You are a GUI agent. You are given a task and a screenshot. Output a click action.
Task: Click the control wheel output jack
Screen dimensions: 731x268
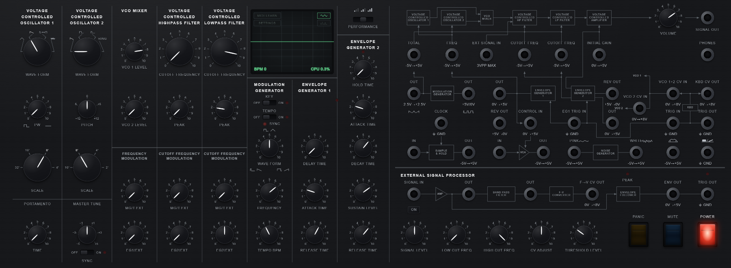[x=673, y=152]
